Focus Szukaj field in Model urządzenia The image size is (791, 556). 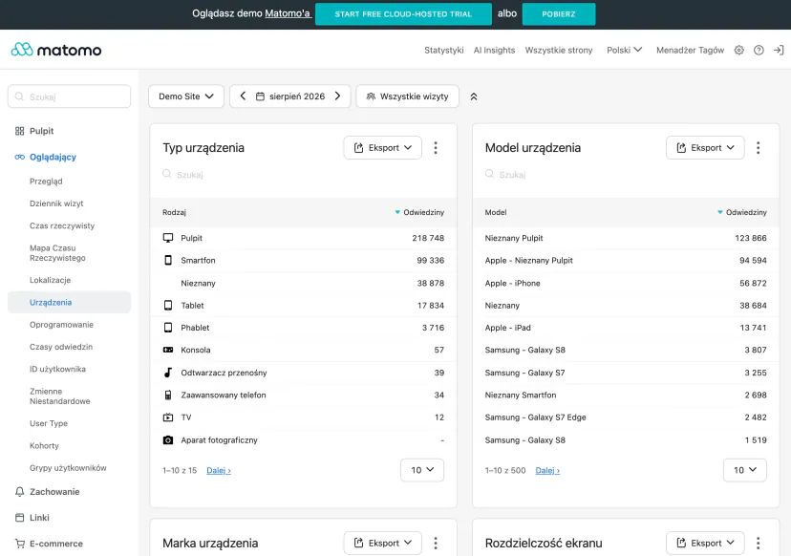626,175
